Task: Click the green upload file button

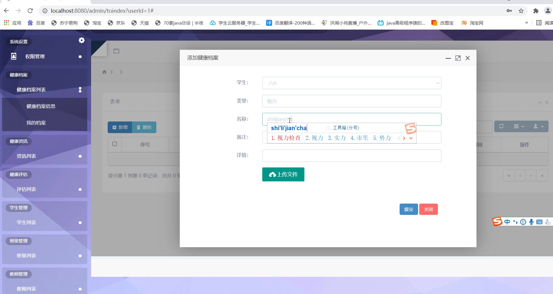Action: 283,174
